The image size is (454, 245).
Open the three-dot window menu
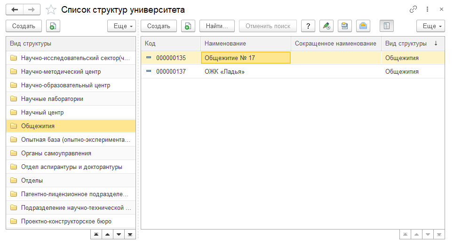[427, 9]
